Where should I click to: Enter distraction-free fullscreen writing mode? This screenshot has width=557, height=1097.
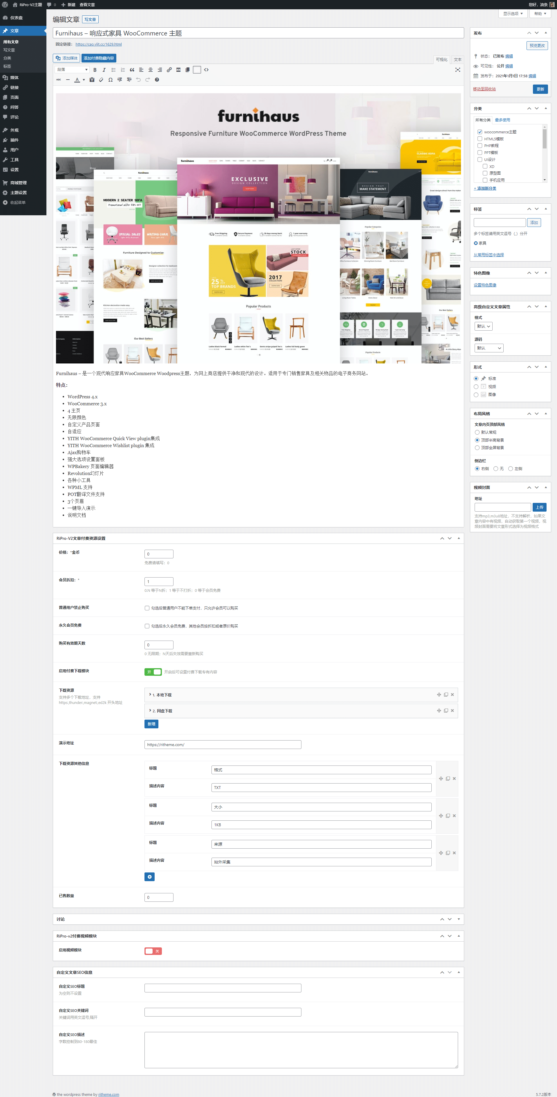pyautogui.click(x=458, y=70)
